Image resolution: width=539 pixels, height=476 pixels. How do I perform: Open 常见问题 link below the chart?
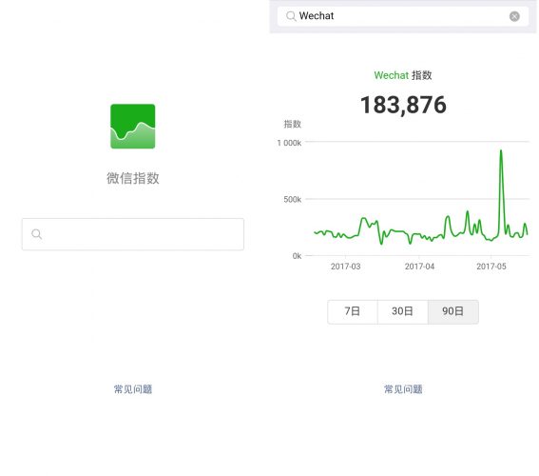pos(403,389)
